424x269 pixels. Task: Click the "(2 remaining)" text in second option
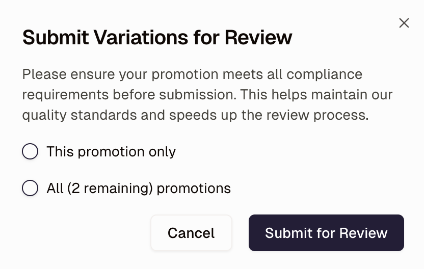(110, 189)
